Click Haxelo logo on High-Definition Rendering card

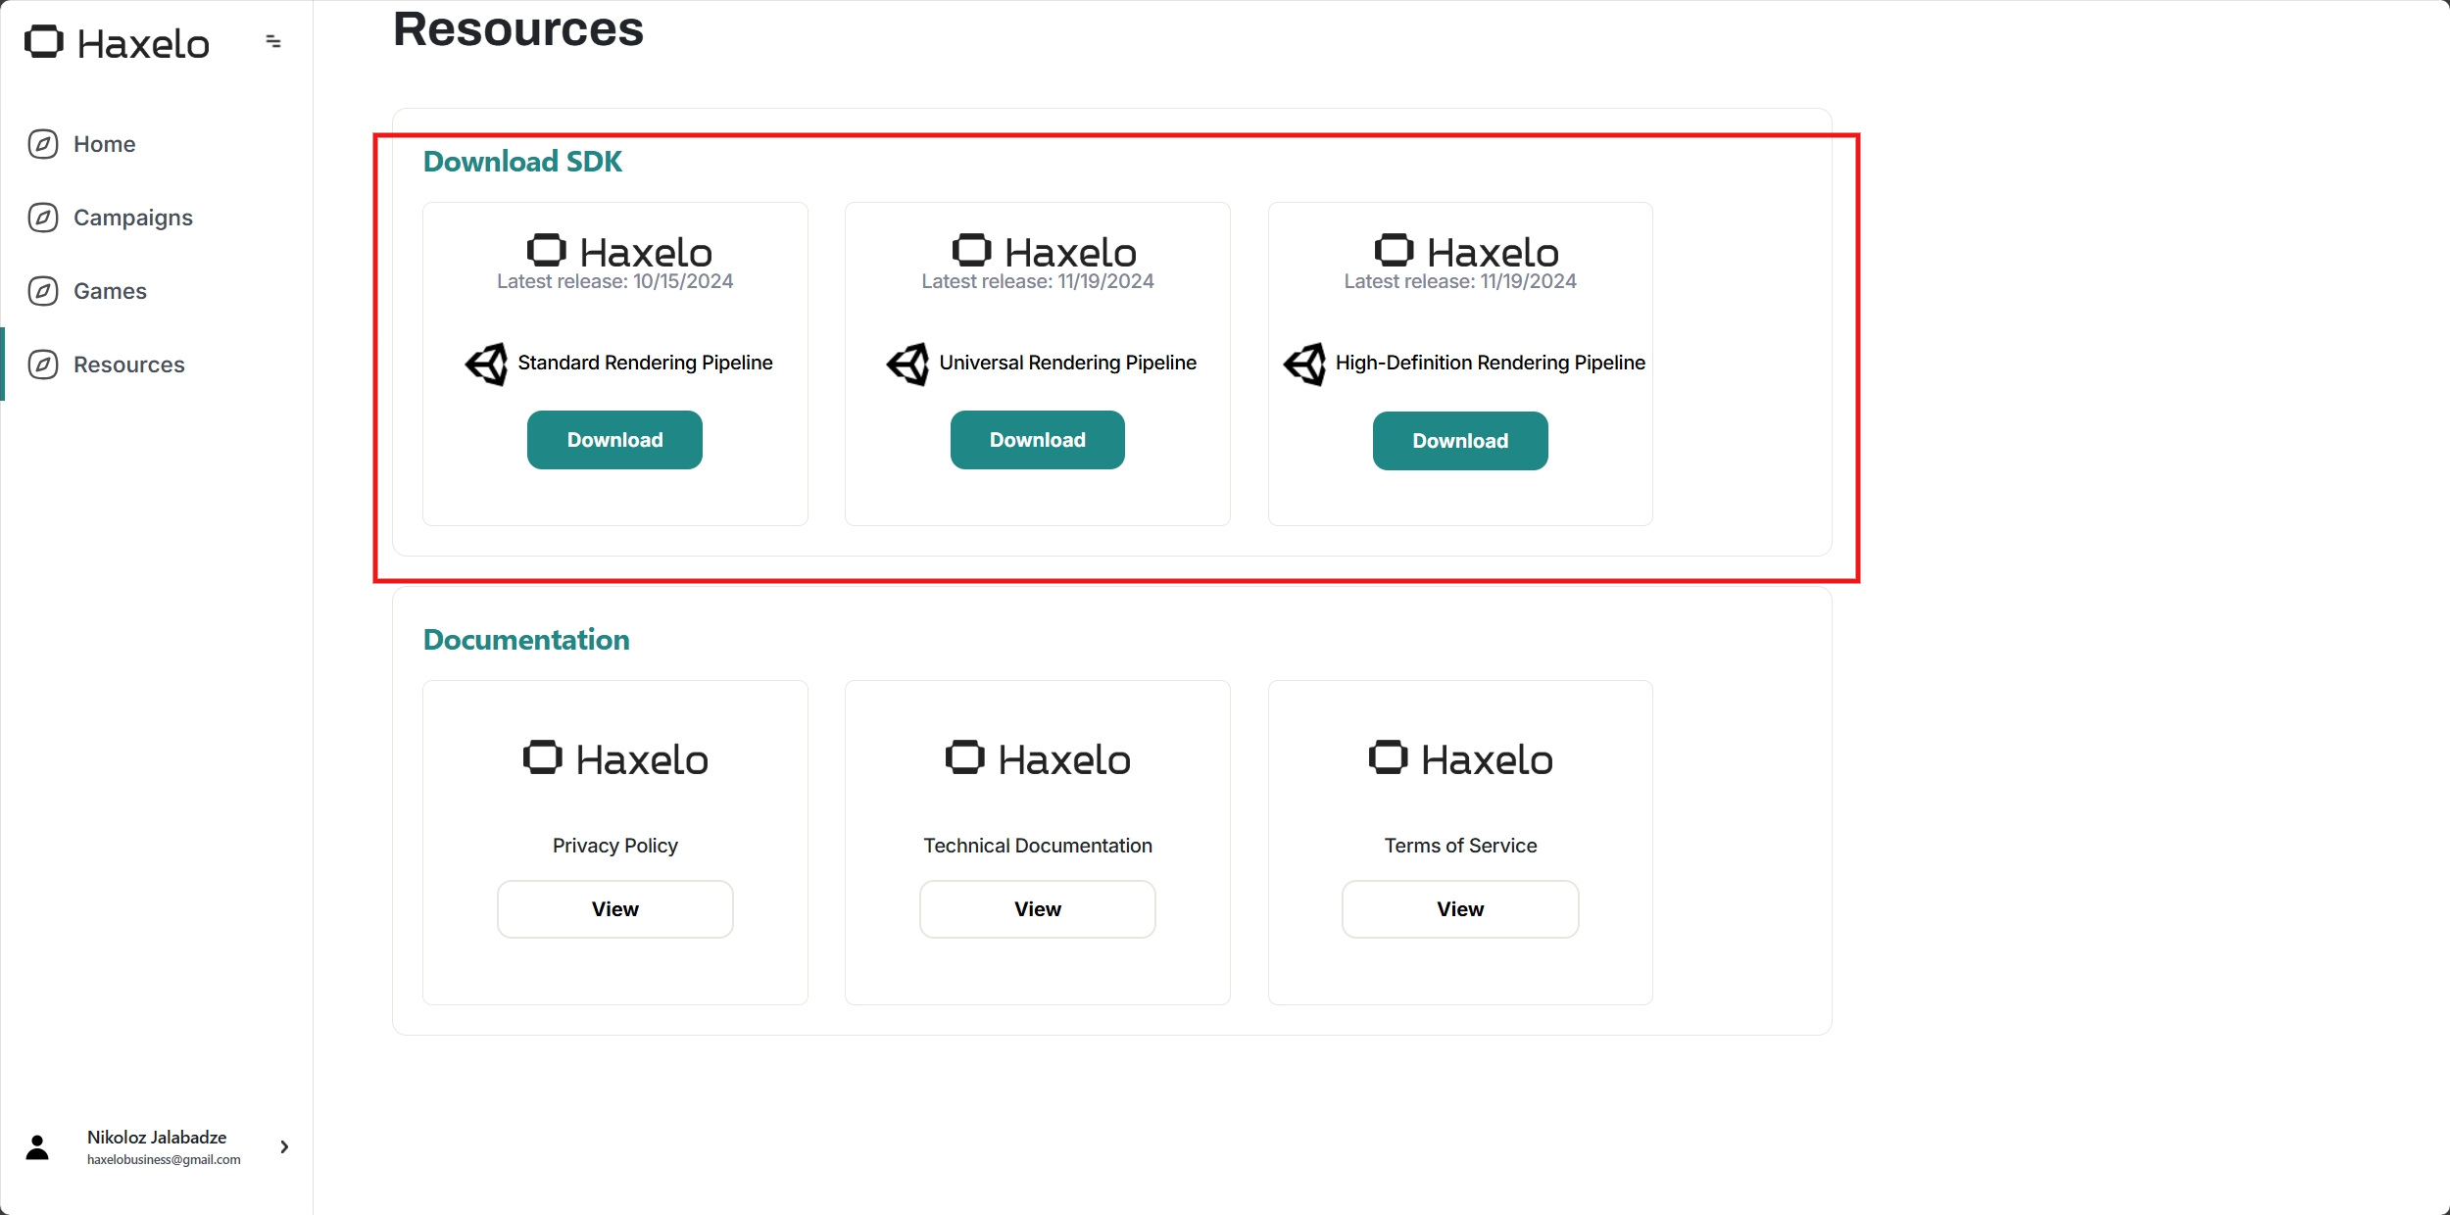click(1466, 252)
